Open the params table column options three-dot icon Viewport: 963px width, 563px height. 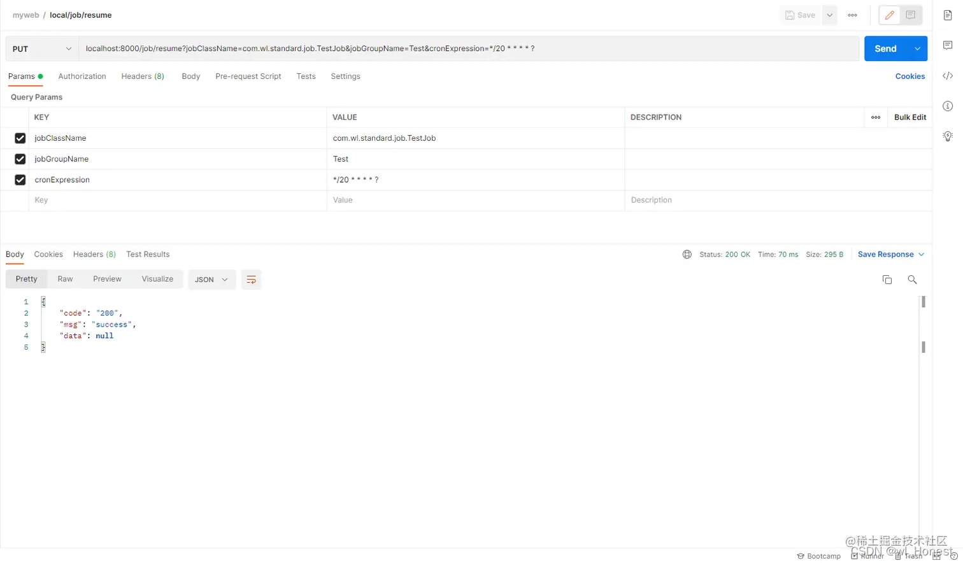click(876, 117)
